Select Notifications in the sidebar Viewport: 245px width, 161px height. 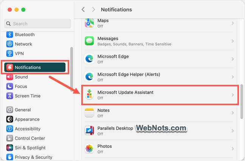[x=35, y=67]
